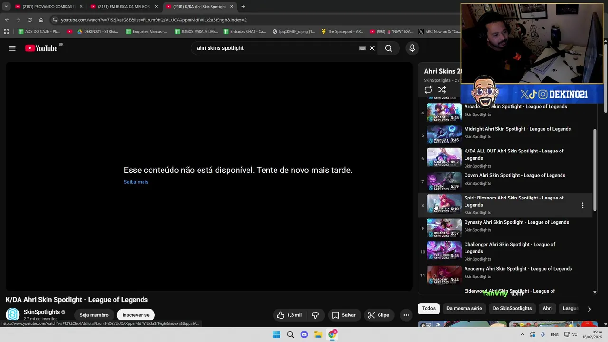This screenshot has width=608, height=342.
Task: Toggle playlist shuffle
Action: [442, 90]
